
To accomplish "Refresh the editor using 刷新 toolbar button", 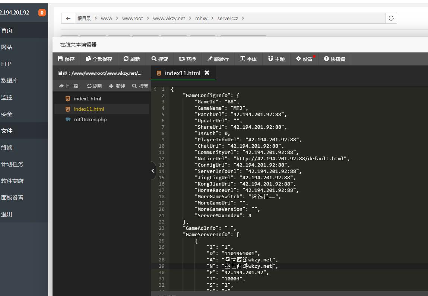I will pos(132,59).
